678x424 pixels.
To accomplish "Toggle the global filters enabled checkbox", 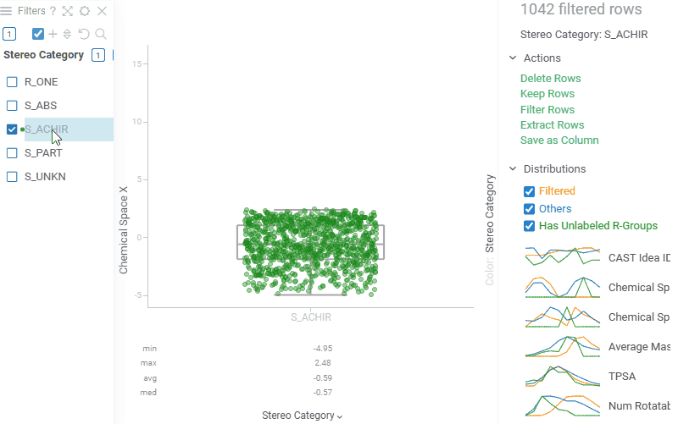I will click(38, 34).
